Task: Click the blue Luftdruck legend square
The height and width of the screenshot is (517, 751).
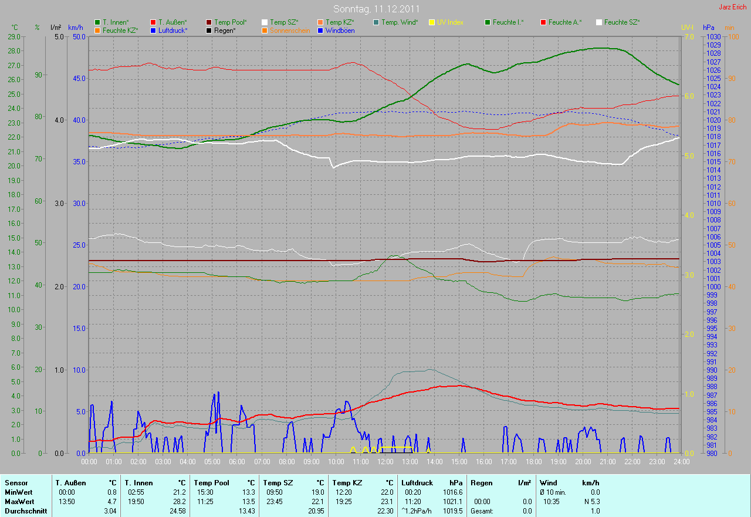Action: click(153, 30)
